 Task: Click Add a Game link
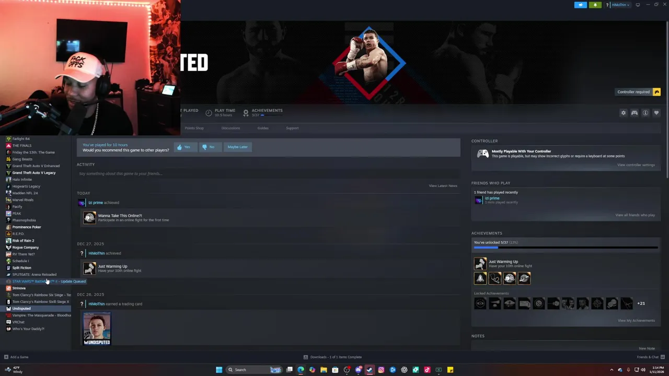(x=19, y=357)
